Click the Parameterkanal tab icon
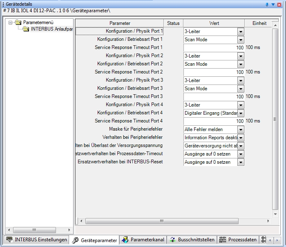 (x=125, y=240)
